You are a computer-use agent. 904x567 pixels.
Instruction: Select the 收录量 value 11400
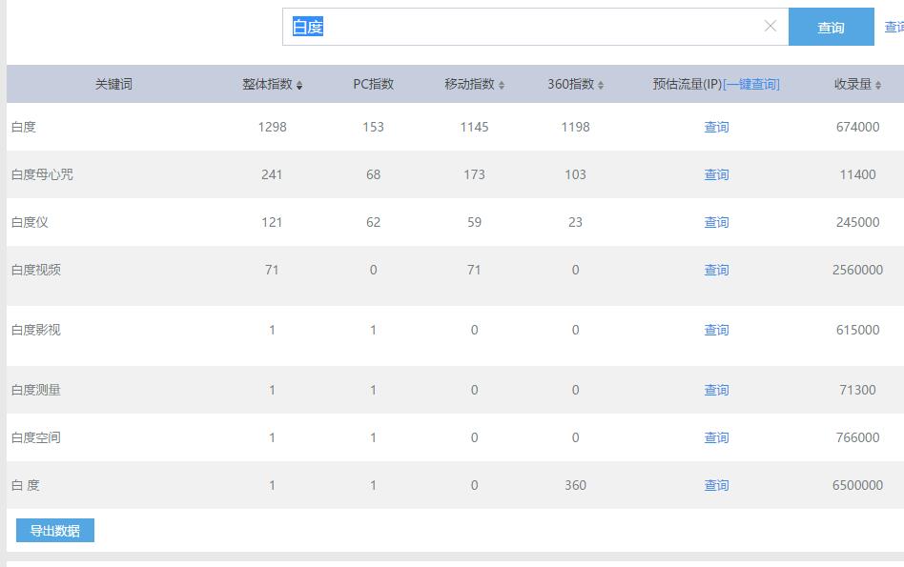[x=857, y=174]
